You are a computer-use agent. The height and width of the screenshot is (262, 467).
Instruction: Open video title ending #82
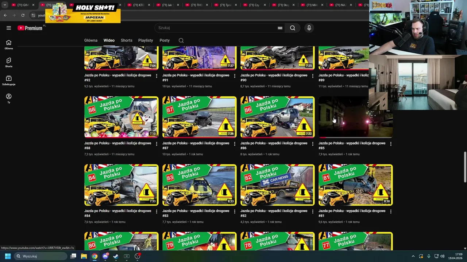tap(274, 213)
